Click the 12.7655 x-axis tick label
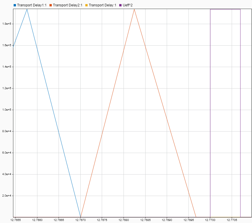 click(x=16, y=220)
